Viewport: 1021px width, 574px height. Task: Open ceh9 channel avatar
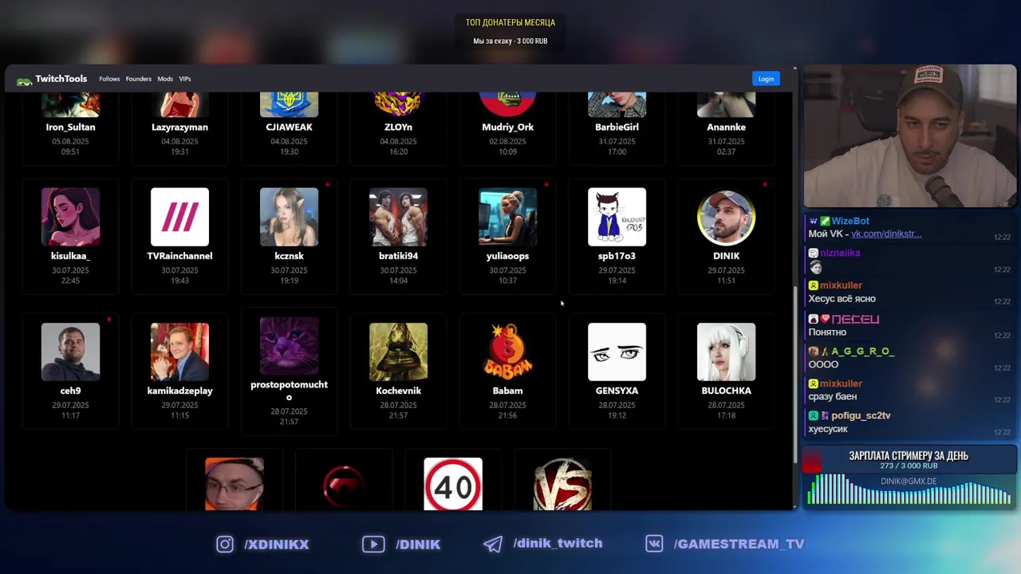(x=70, y=352)
